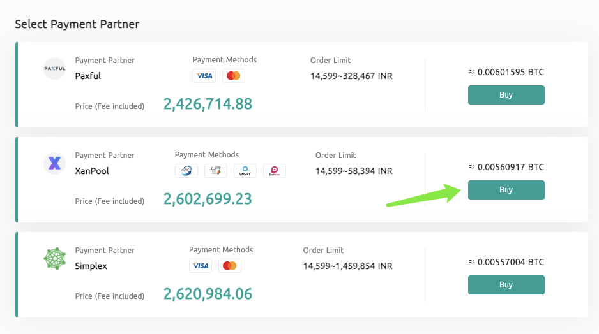The height and width of the screenshot is (334, 599).
Task: Click the Simplex price 2,620,984.06
Action: click(x=208, y=294)
